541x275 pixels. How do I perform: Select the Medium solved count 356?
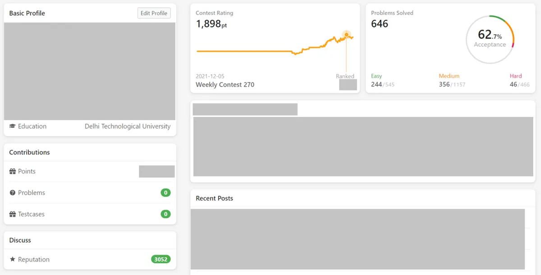tap(444, 84)
